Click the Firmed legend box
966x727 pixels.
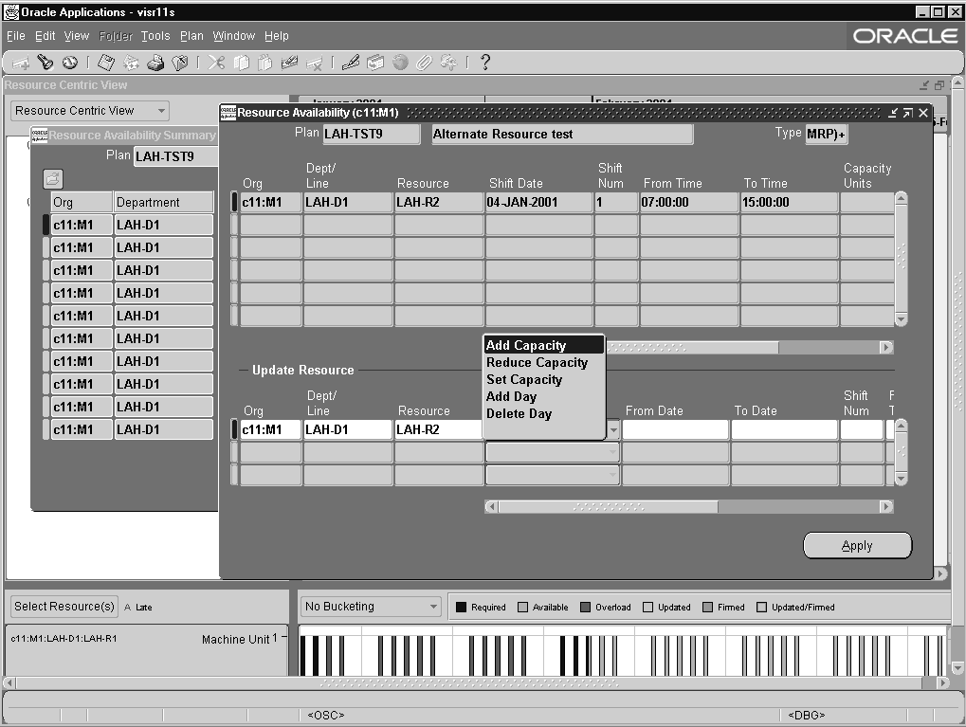[x=708, y=608]
